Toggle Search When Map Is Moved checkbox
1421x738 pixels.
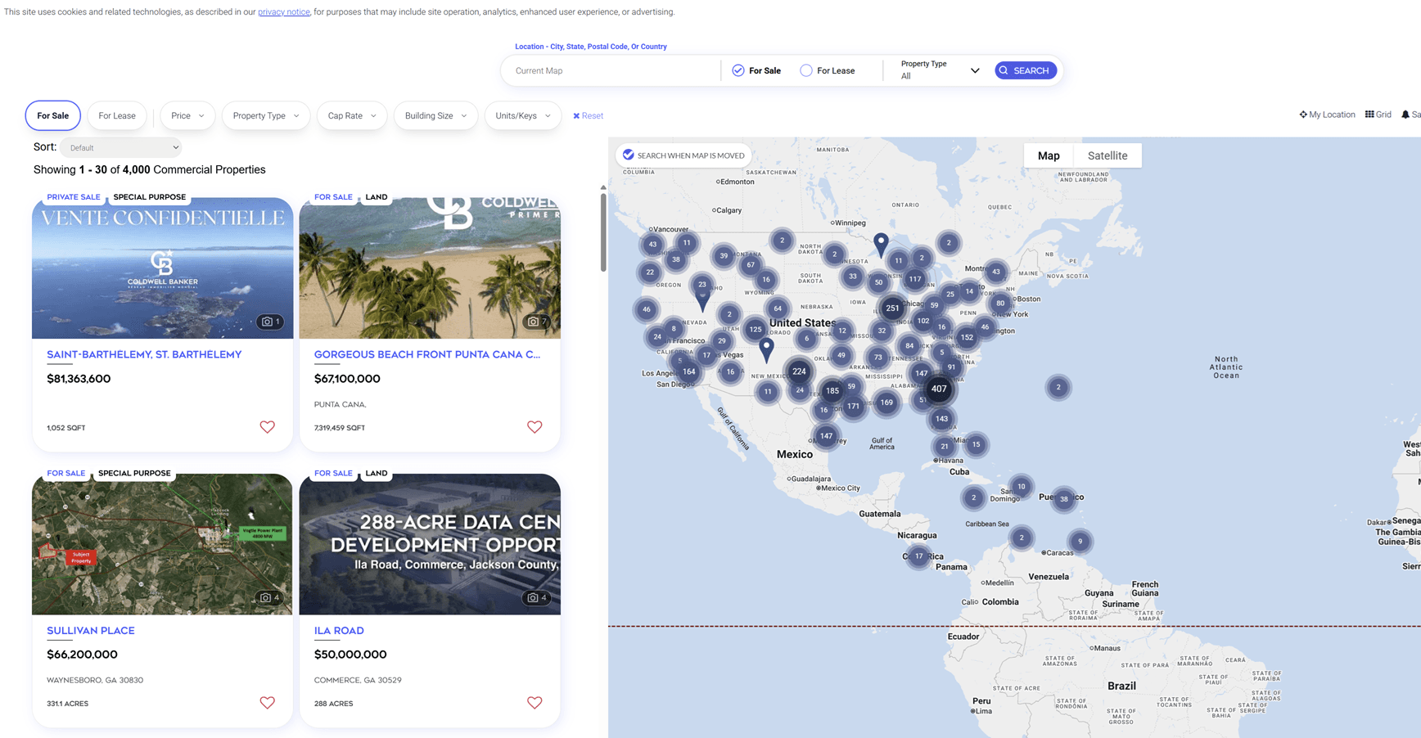[629, 155]
